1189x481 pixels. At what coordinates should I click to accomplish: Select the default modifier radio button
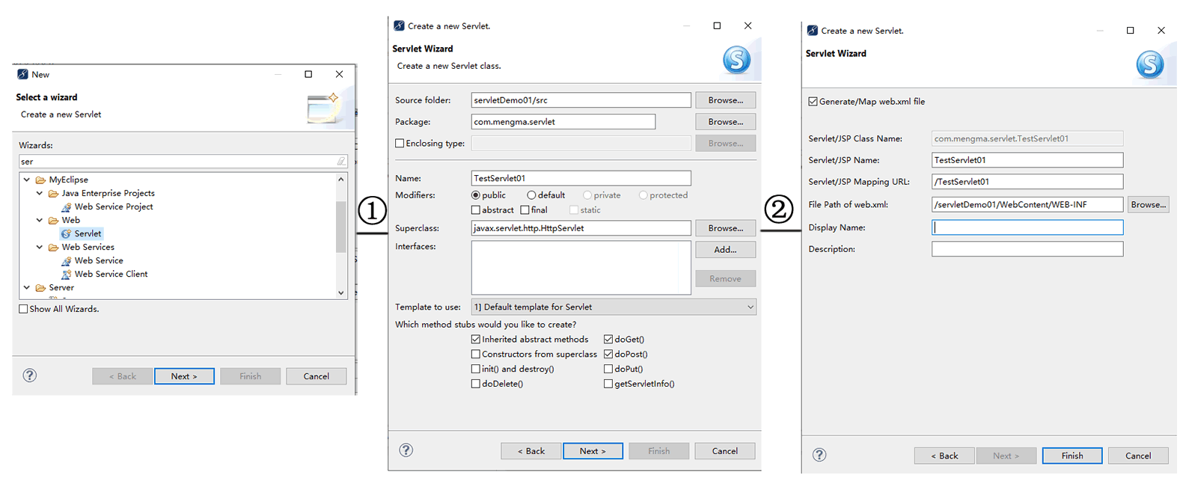click(531, 195)
